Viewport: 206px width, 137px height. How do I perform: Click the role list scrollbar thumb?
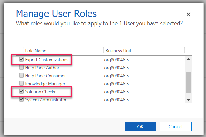tap(189, 82)
